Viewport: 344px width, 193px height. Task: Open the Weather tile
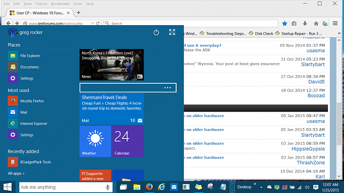coord(95,141)
